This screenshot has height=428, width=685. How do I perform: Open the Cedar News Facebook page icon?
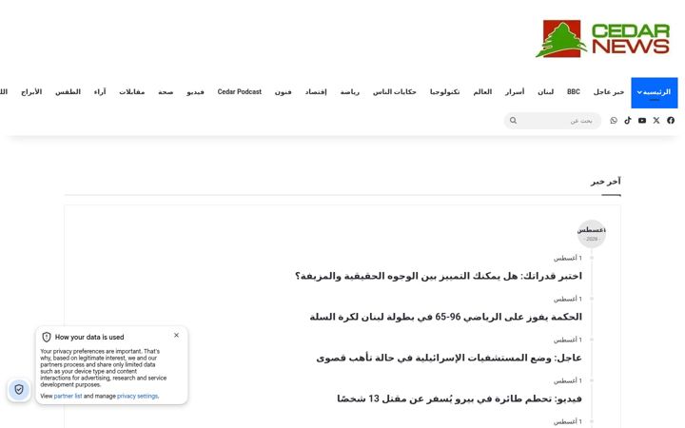coord(671,121)
